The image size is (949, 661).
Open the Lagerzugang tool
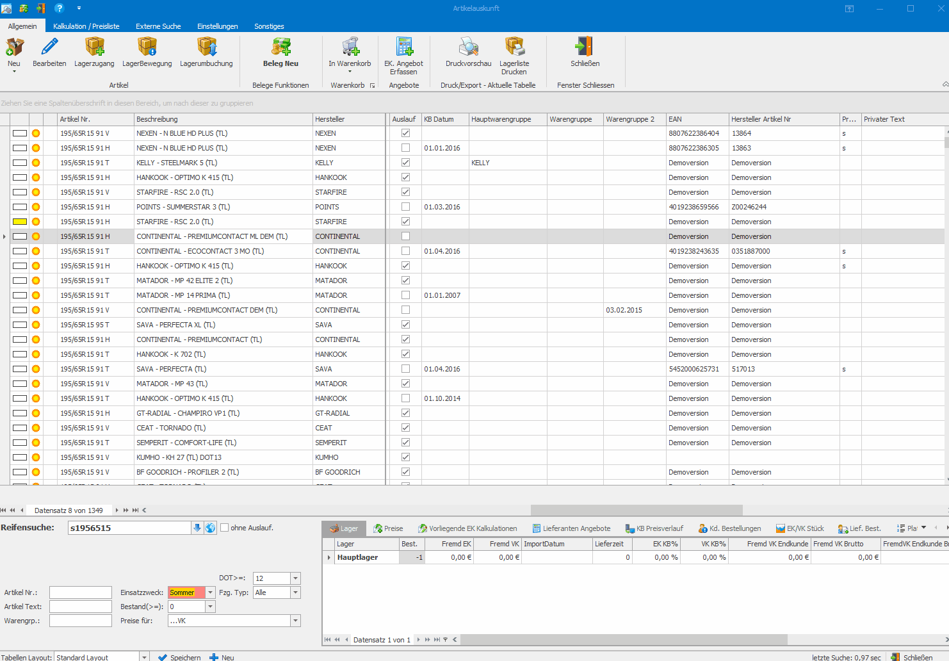click(94, 47)
